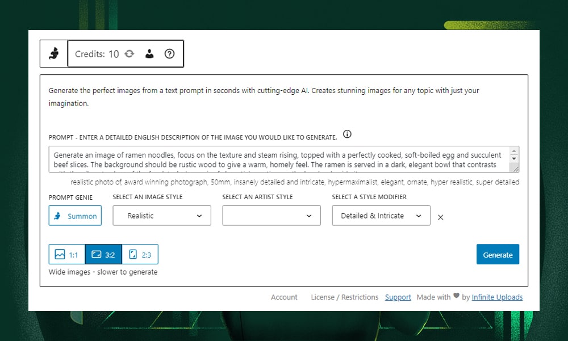Click the Account footer item
568x341 pixels.
[284, 297]
